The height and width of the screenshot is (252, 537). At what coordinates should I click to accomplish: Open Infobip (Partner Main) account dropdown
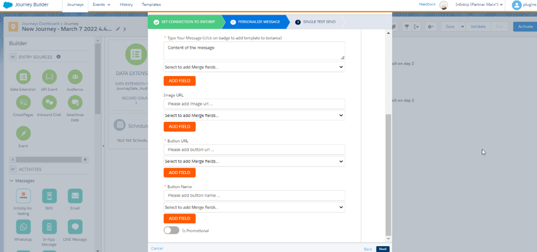pyautogui.click(x=479, y=5)
